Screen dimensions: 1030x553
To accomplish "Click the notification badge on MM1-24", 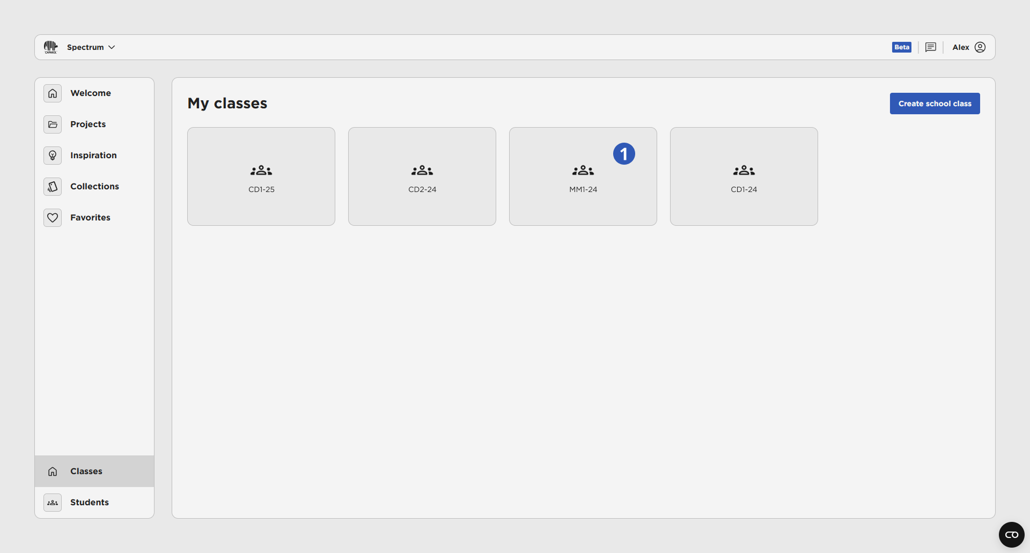I will coord(624,154).
